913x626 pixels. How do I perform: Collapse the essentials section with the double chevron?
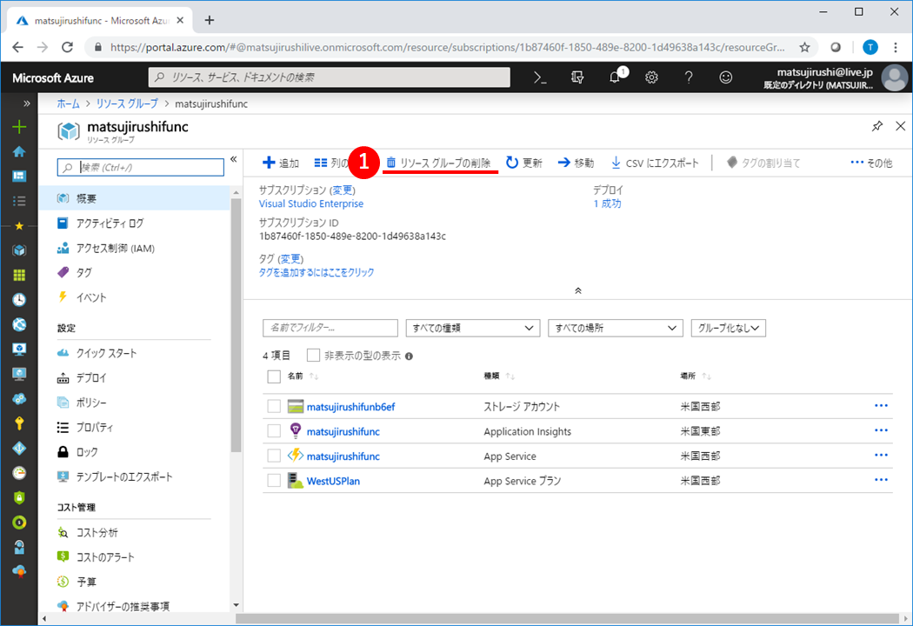[578, 290]
